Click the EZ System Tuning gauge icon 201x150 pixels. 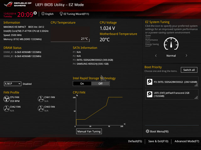pos(171,44)
